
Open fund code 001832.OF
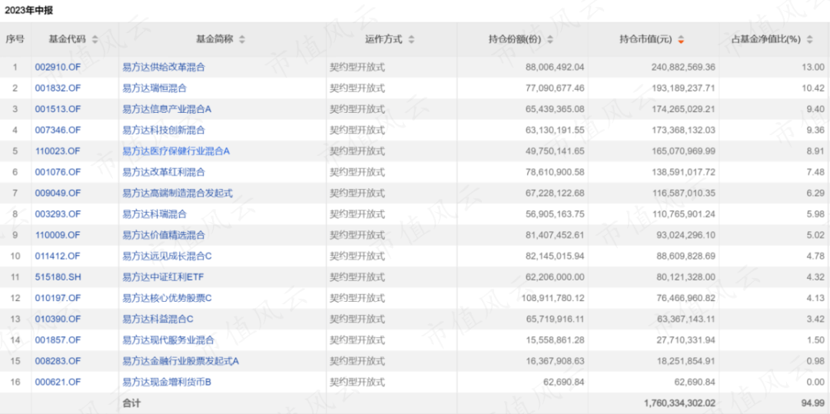coord(58,88)
